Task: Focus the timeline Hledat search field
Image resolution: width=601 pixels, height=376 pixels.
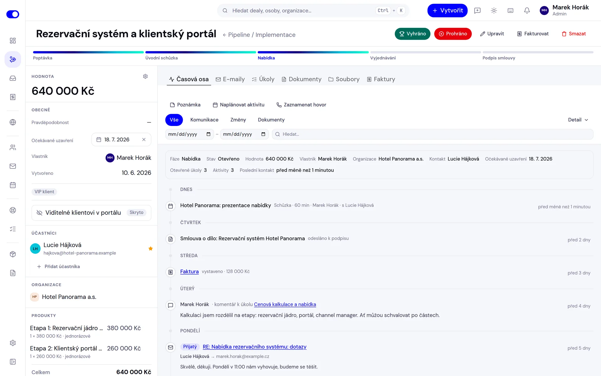Action: pos(433,134)
